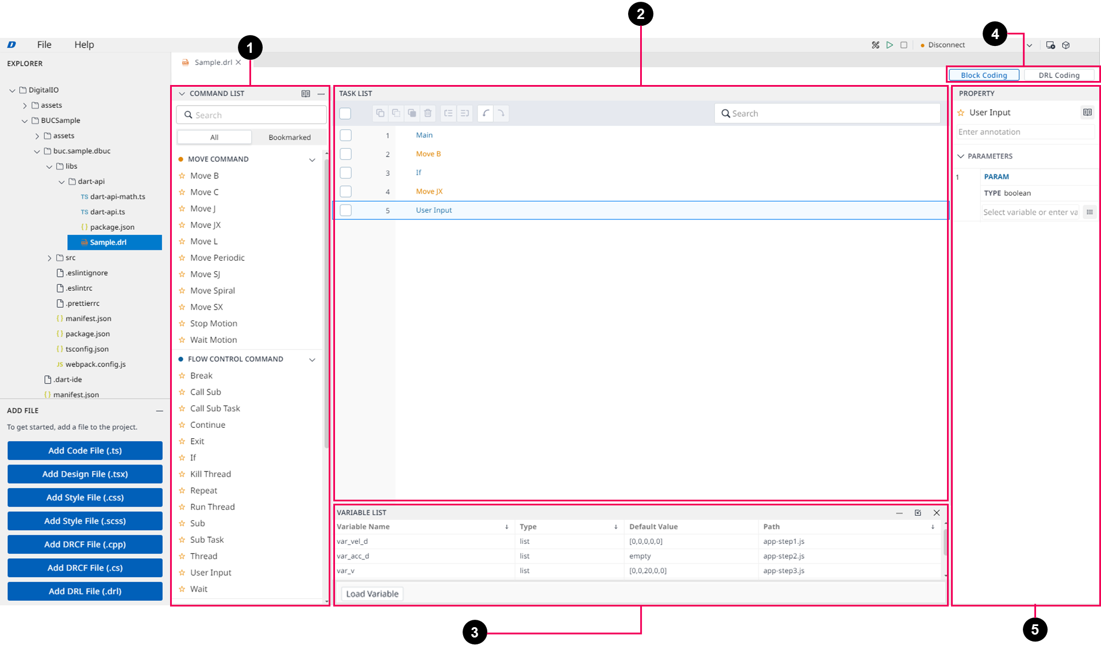Click the Load Variable button
1101x649 pixels.
[x=372, y=594]
